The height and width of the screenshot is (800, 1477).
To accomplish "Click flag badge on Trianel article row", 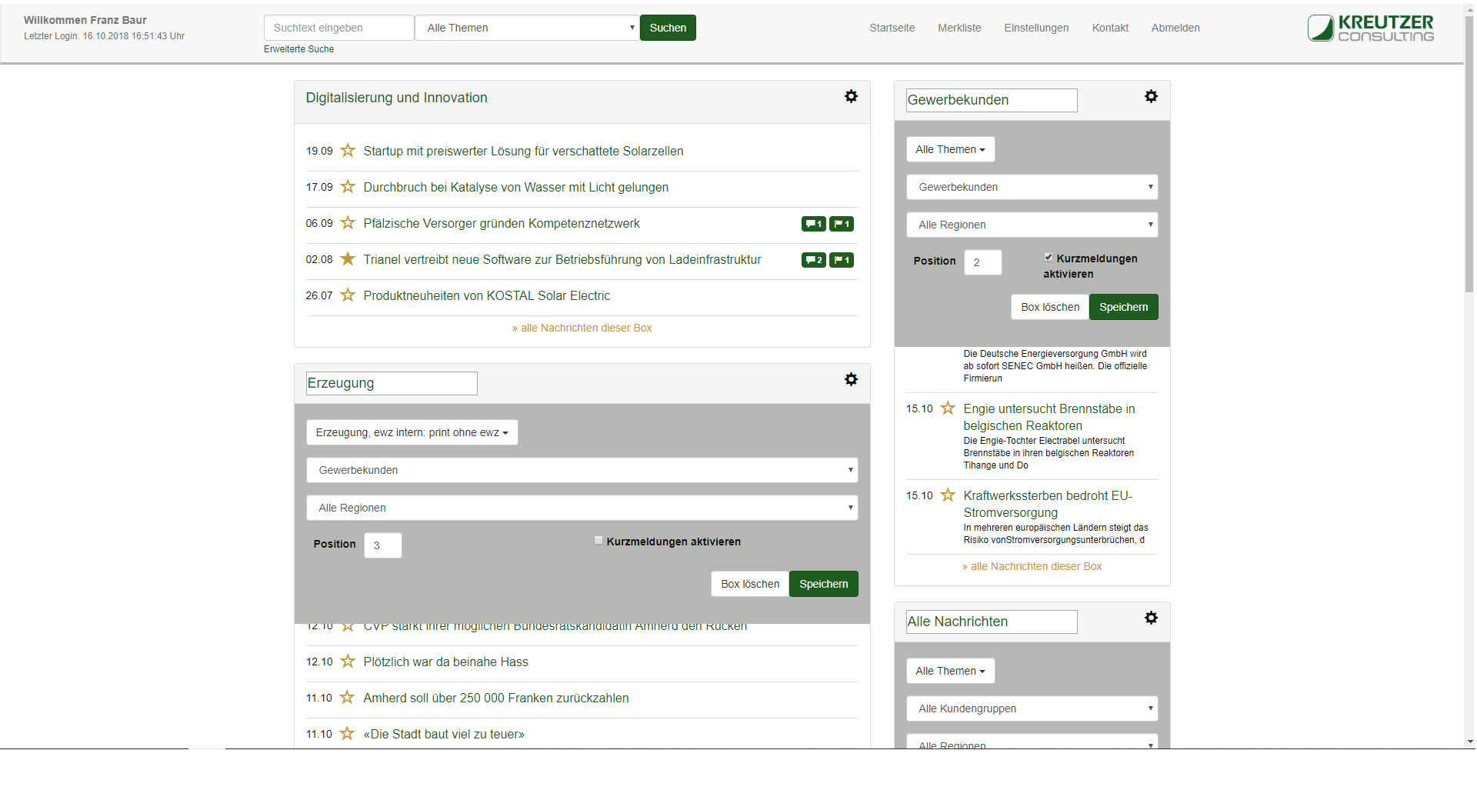I will tap(842, 260).
